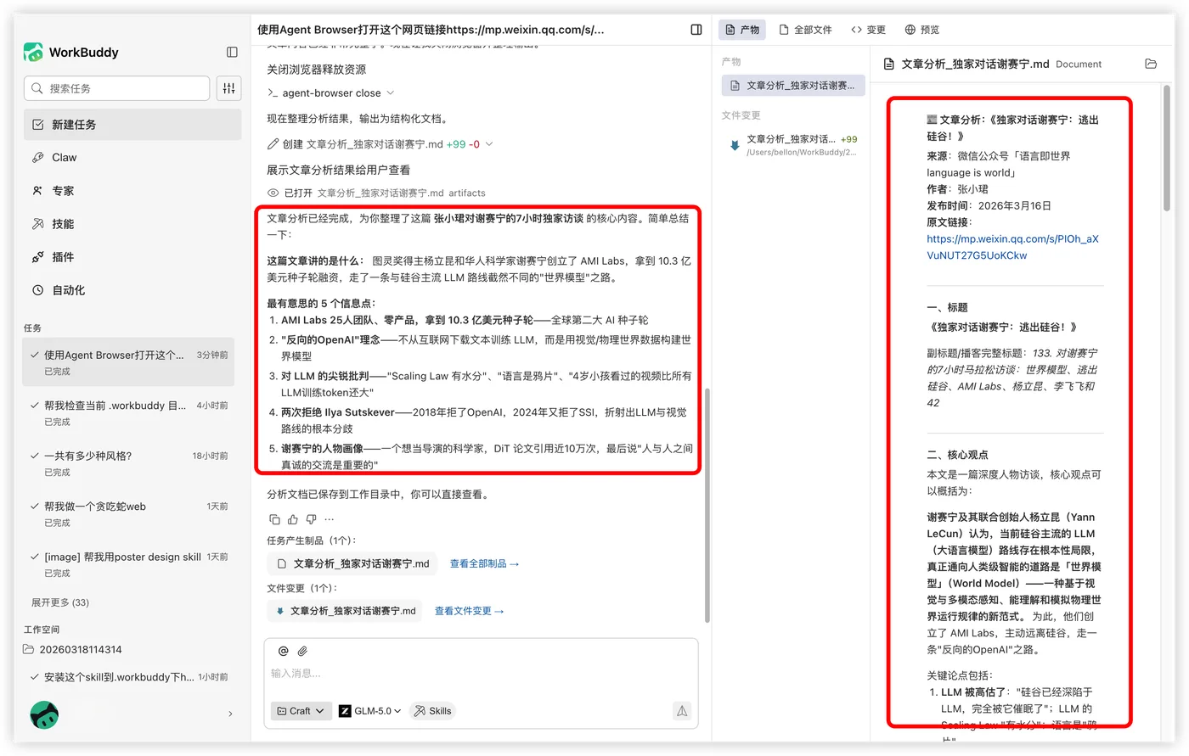Give the reply a thumbs down

311,519
